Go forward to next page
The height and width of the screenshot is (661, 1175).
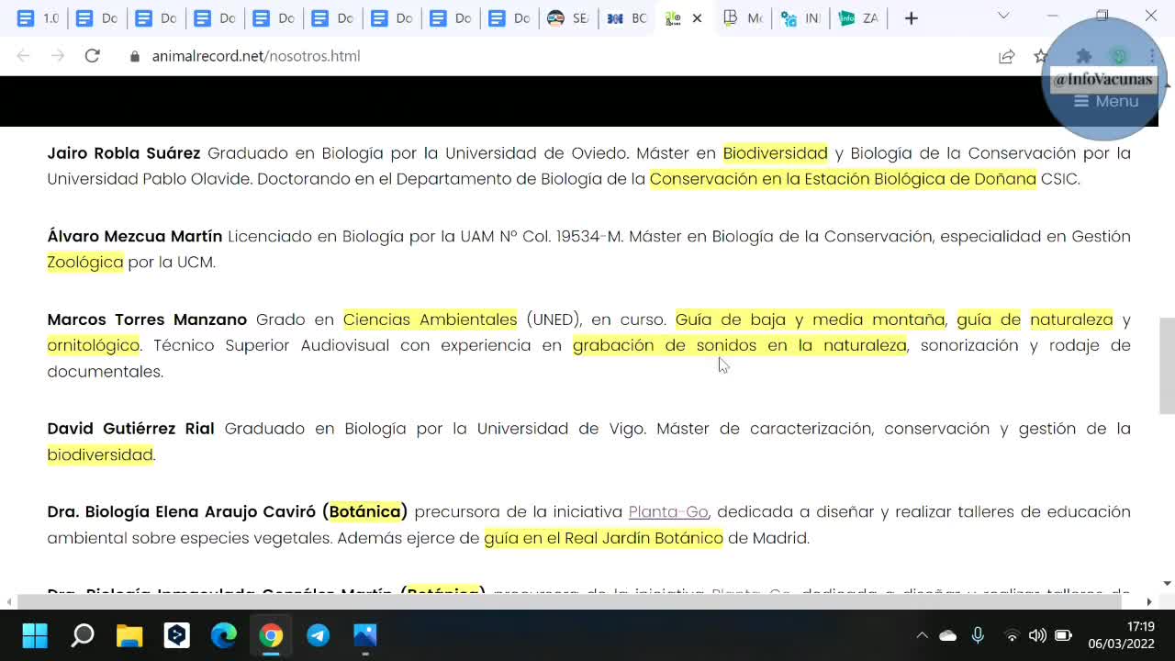click(x=58, y=56)
